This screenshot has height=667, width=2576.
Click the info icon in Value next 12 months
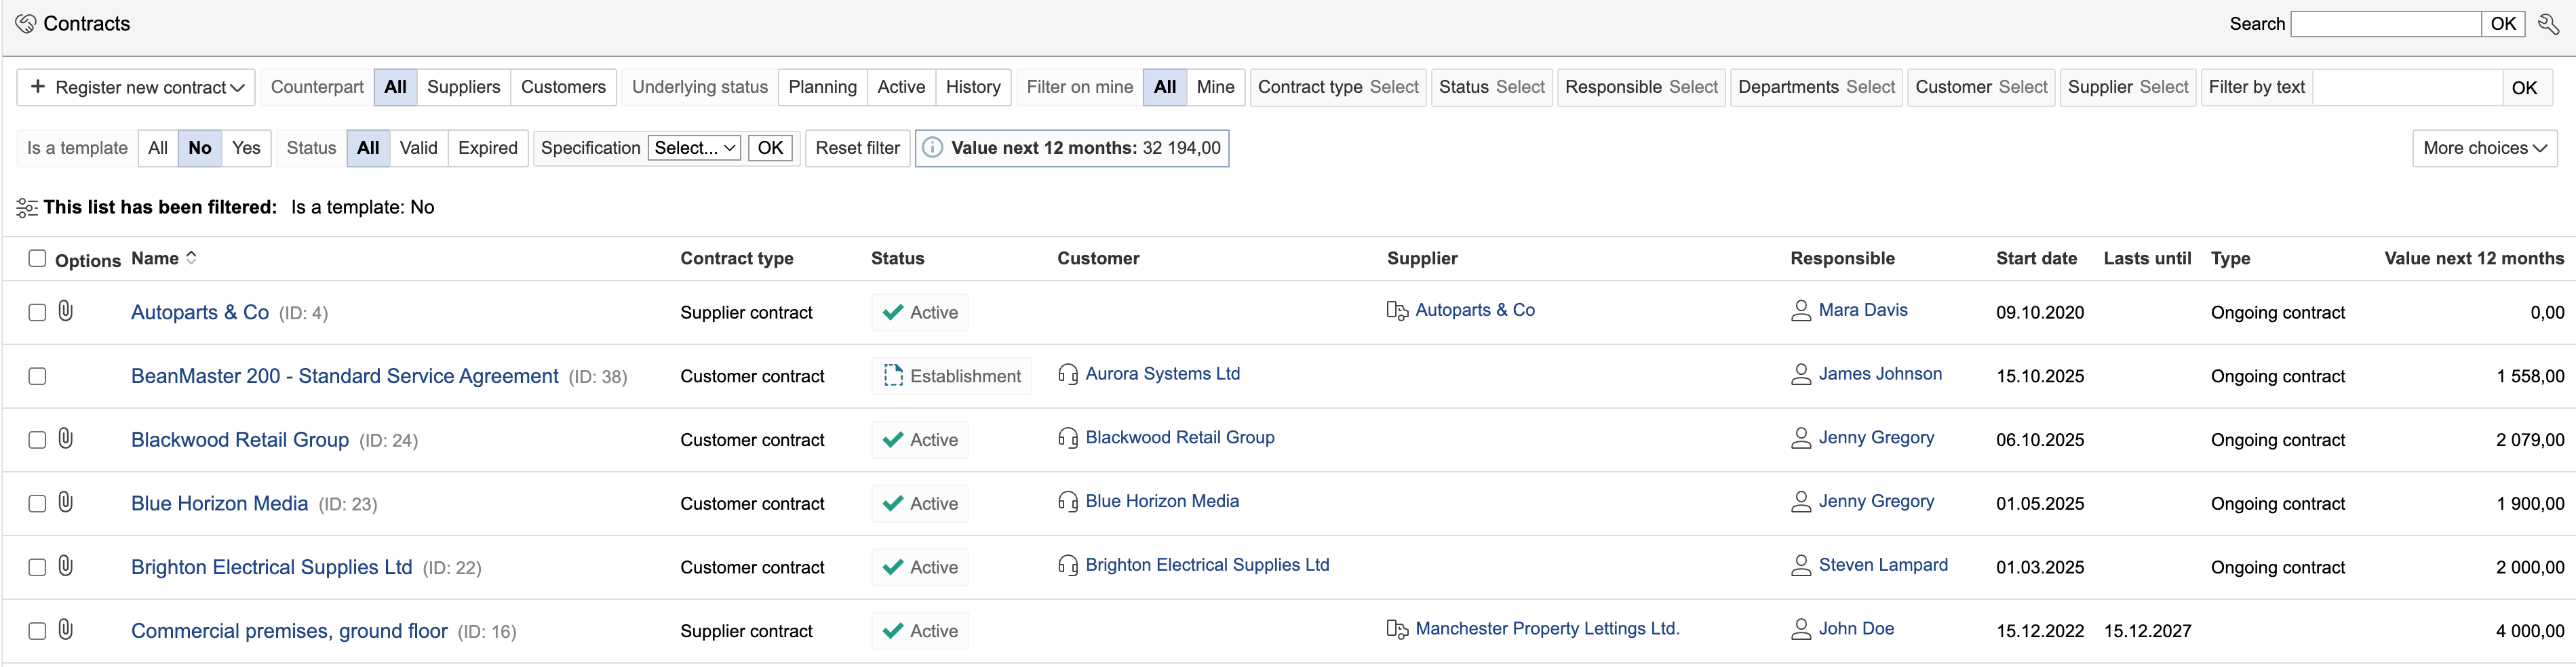click(932, 148)
